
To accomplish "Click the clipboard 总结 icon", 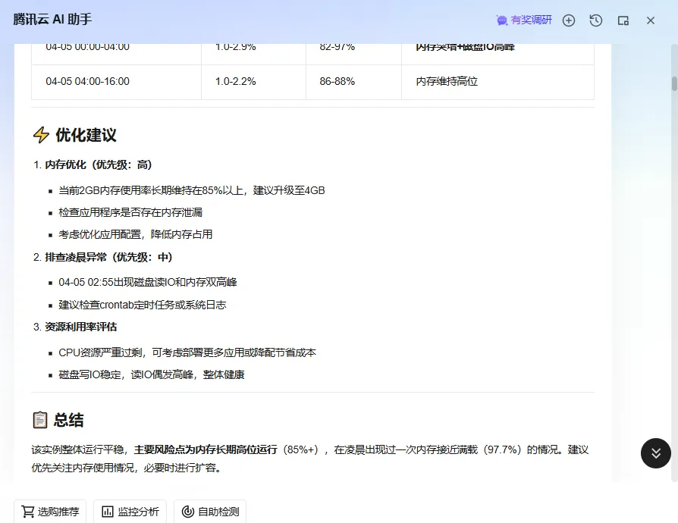I will point(39,420).
